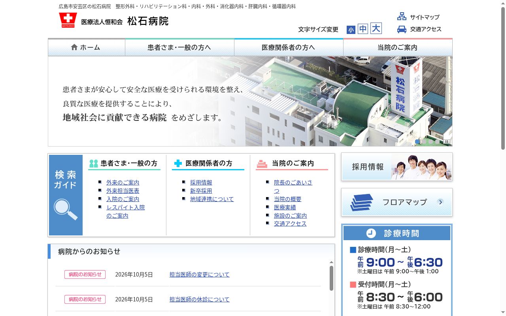506x316 pixels.
Task: Open the 医療実績 link
Action: pyautogui.click(x=285, y=207)
